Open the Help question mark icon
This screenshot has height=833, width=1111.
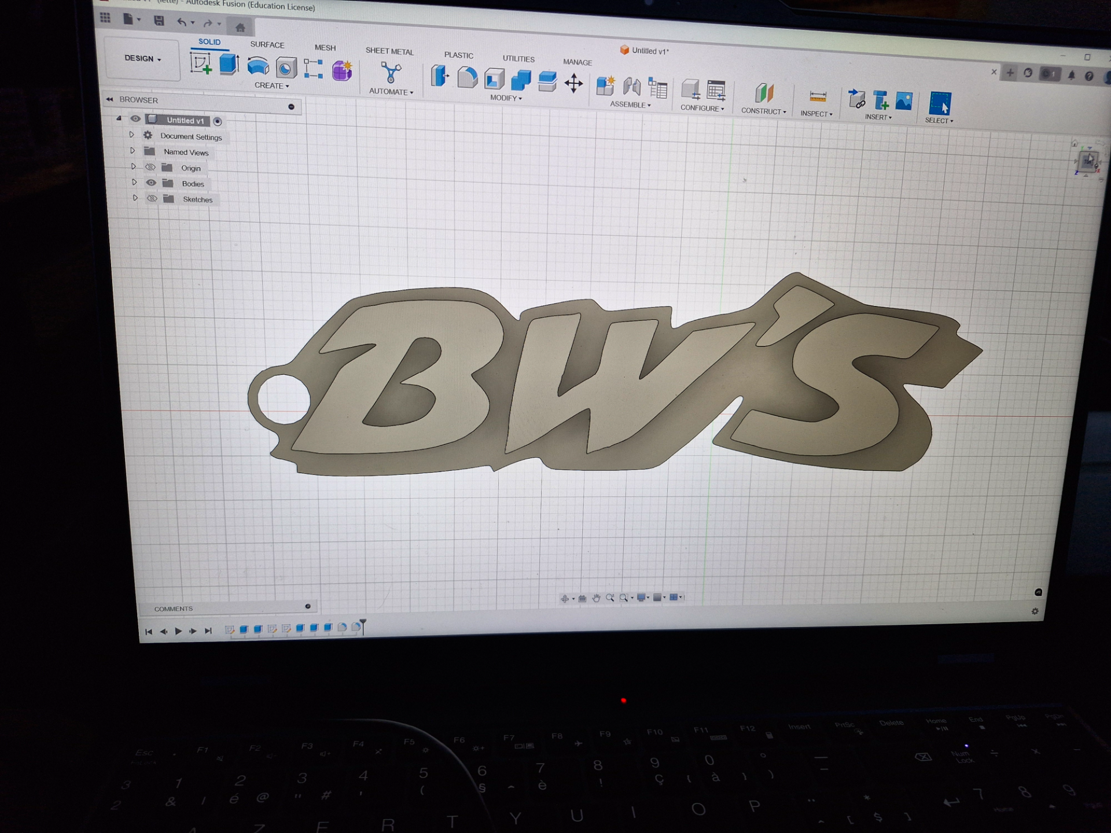pyautogui.click(x=1089, y=76)
